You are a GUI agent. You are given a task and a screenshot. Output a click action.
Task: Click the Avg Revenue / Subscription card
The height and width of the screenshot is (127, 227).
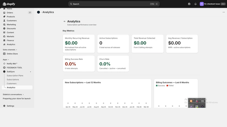click(182, 44)
